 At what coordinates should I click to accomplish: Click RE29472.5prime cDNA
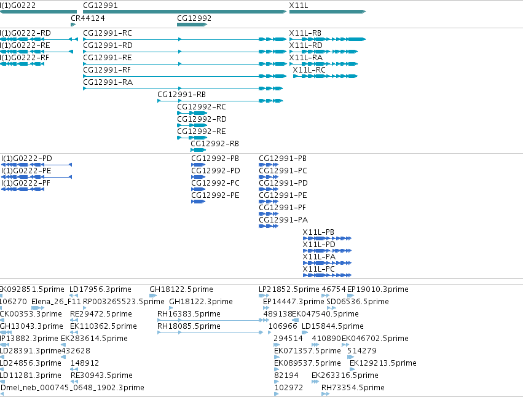74,320
